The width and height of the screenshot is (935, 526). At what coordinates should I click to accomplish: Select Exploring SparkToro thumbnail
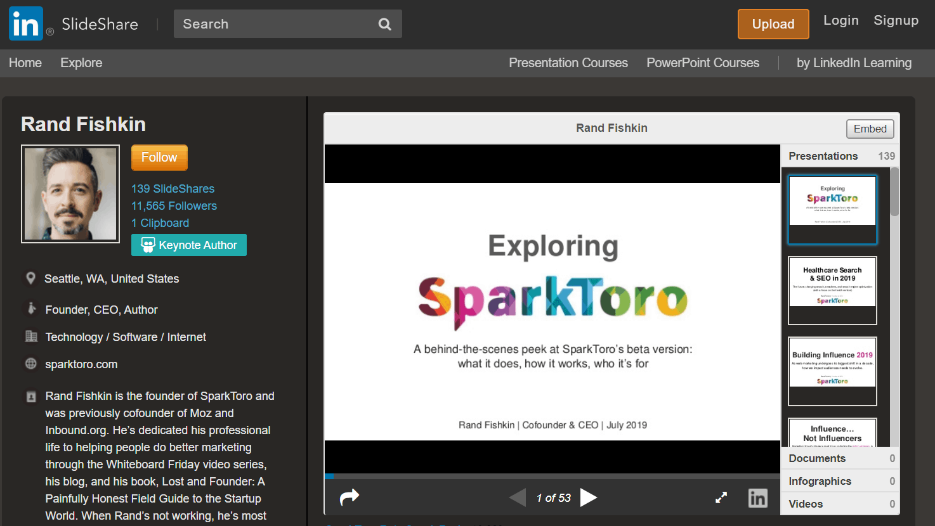pos(832,210)
